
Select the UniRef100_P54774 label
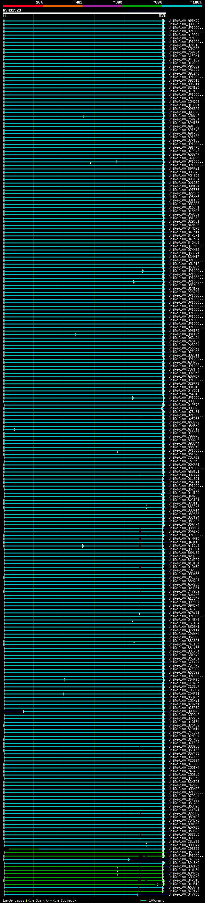184,70
